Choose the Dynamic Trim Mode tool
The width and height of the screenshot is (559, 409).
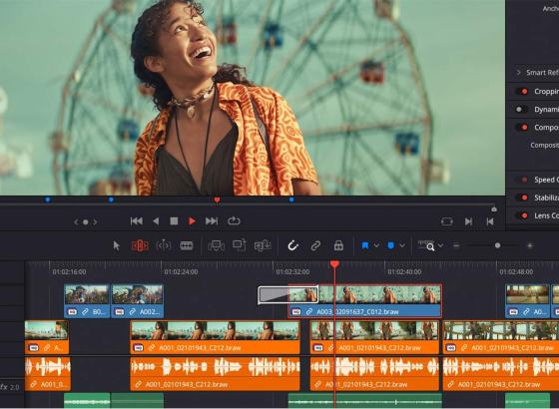[x=164, y=245]
